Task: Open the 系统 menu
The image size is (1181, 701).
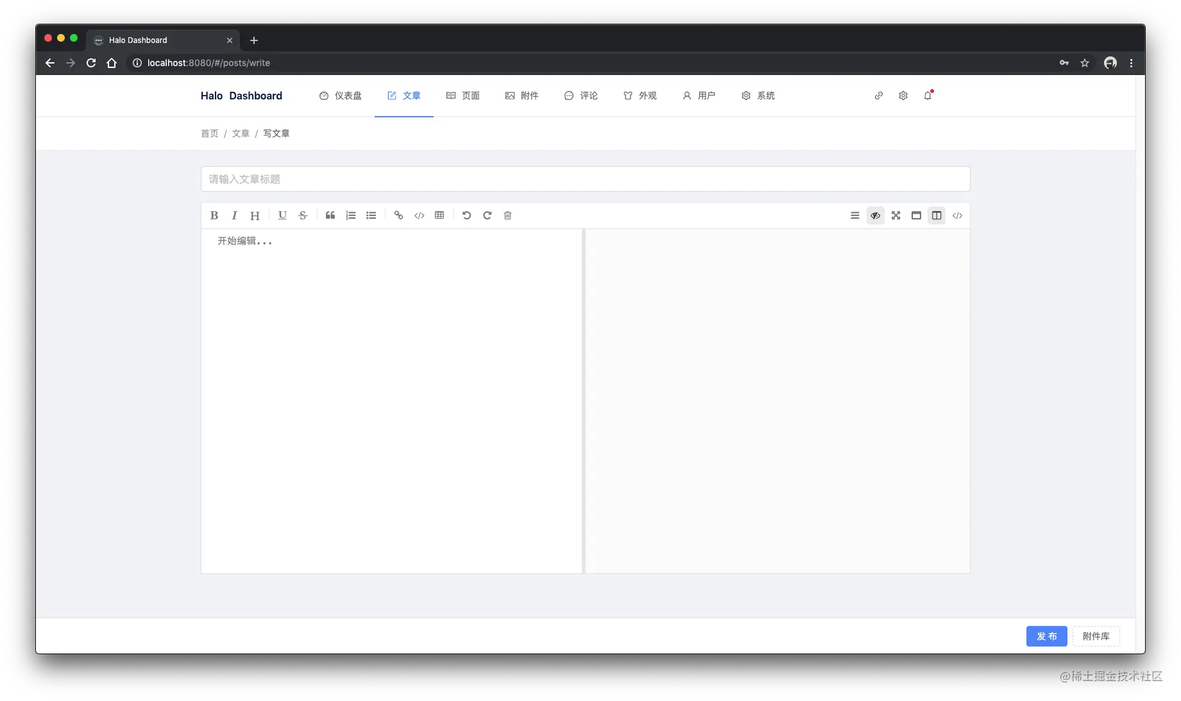Action: (x=758, y=96)
